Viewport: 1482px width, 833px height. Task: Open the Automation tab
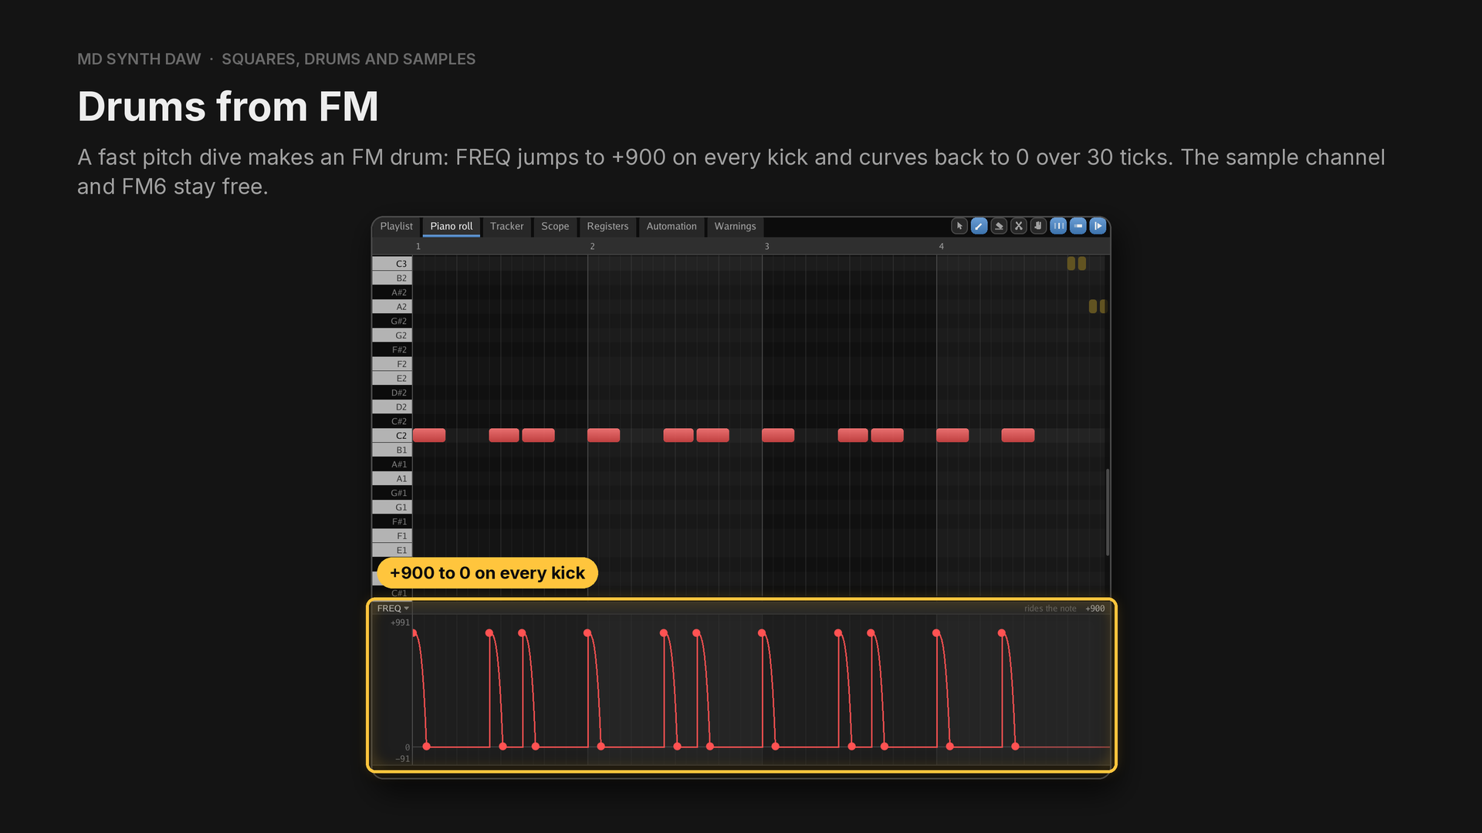pyautogui.click(x=672, y=226)
